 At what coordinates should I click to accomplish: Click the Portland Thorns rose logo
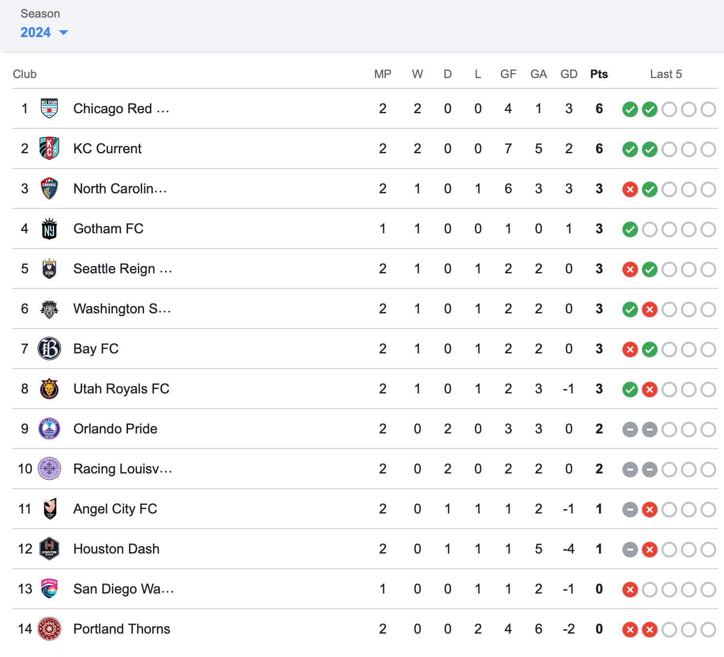(x=49, y=629)
